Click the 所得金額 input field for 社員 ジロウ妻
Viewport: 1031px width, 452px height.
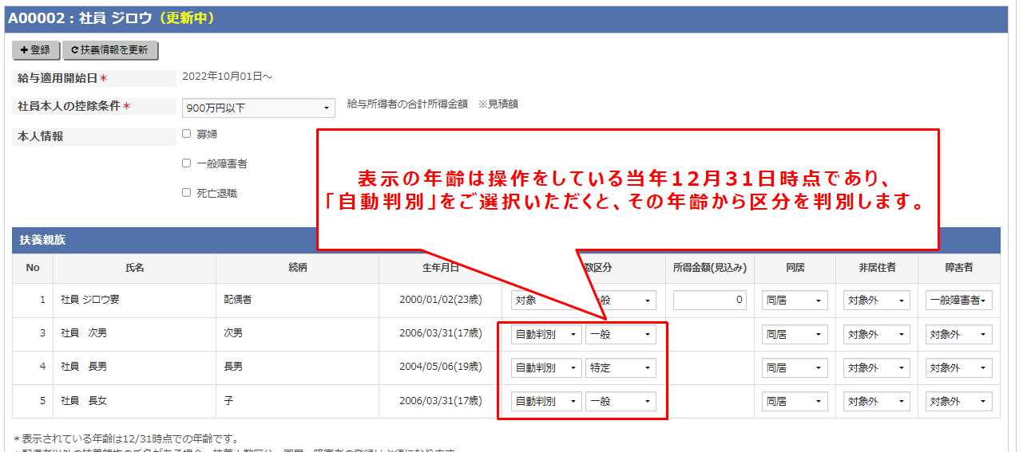coord(709,301)
